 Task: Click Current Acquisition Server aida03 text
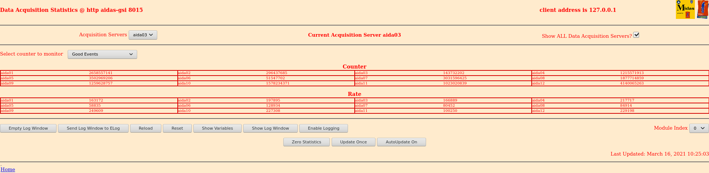(x=354, y=35)
